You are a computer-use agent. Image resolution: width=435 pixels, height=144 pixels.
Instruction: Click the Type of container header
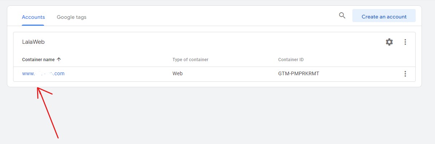(x=190, y=59)
